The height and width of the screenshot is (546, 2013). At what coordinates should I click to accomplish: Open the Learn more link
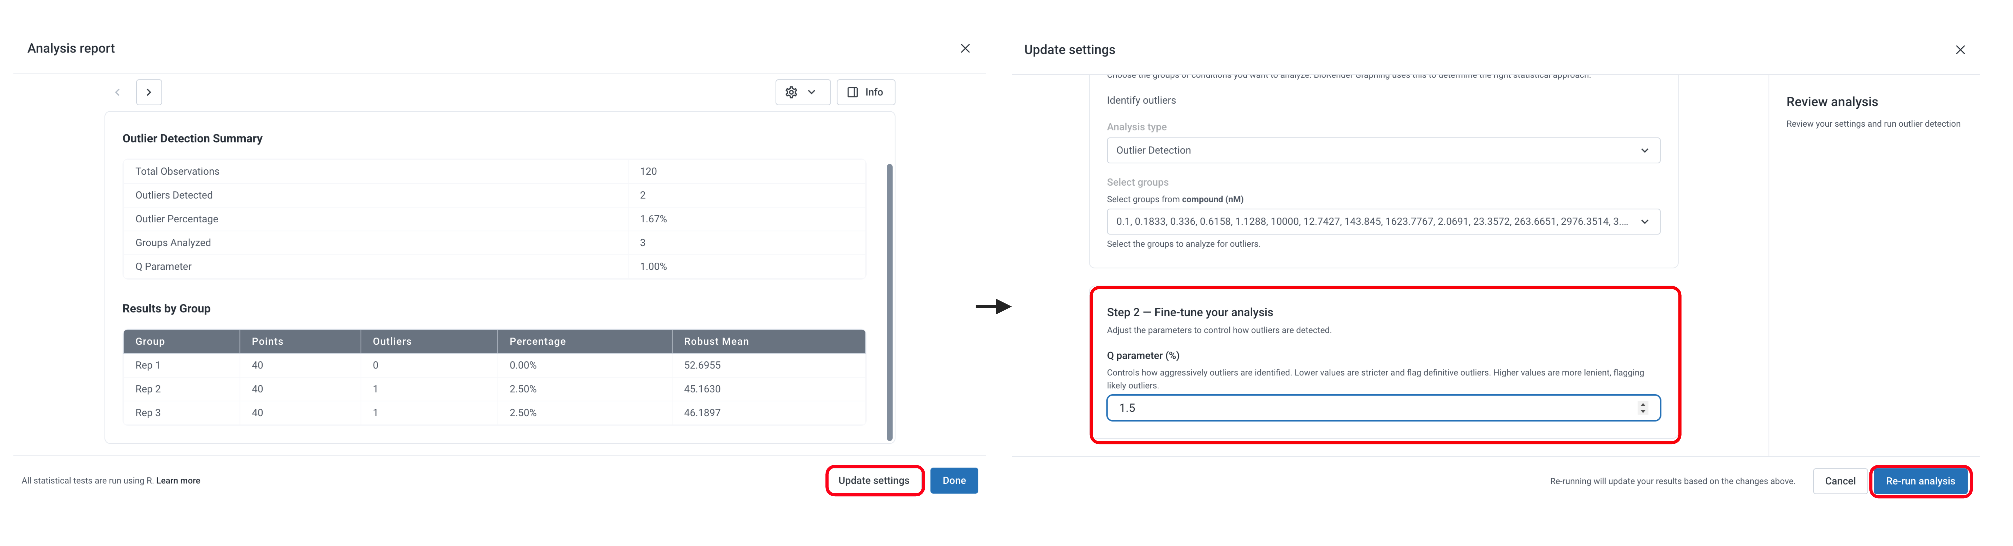pos(178,481)
